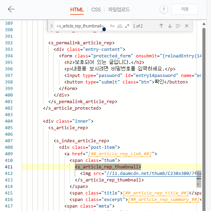Open help with the question mark icon

click(x=164, y=9)
